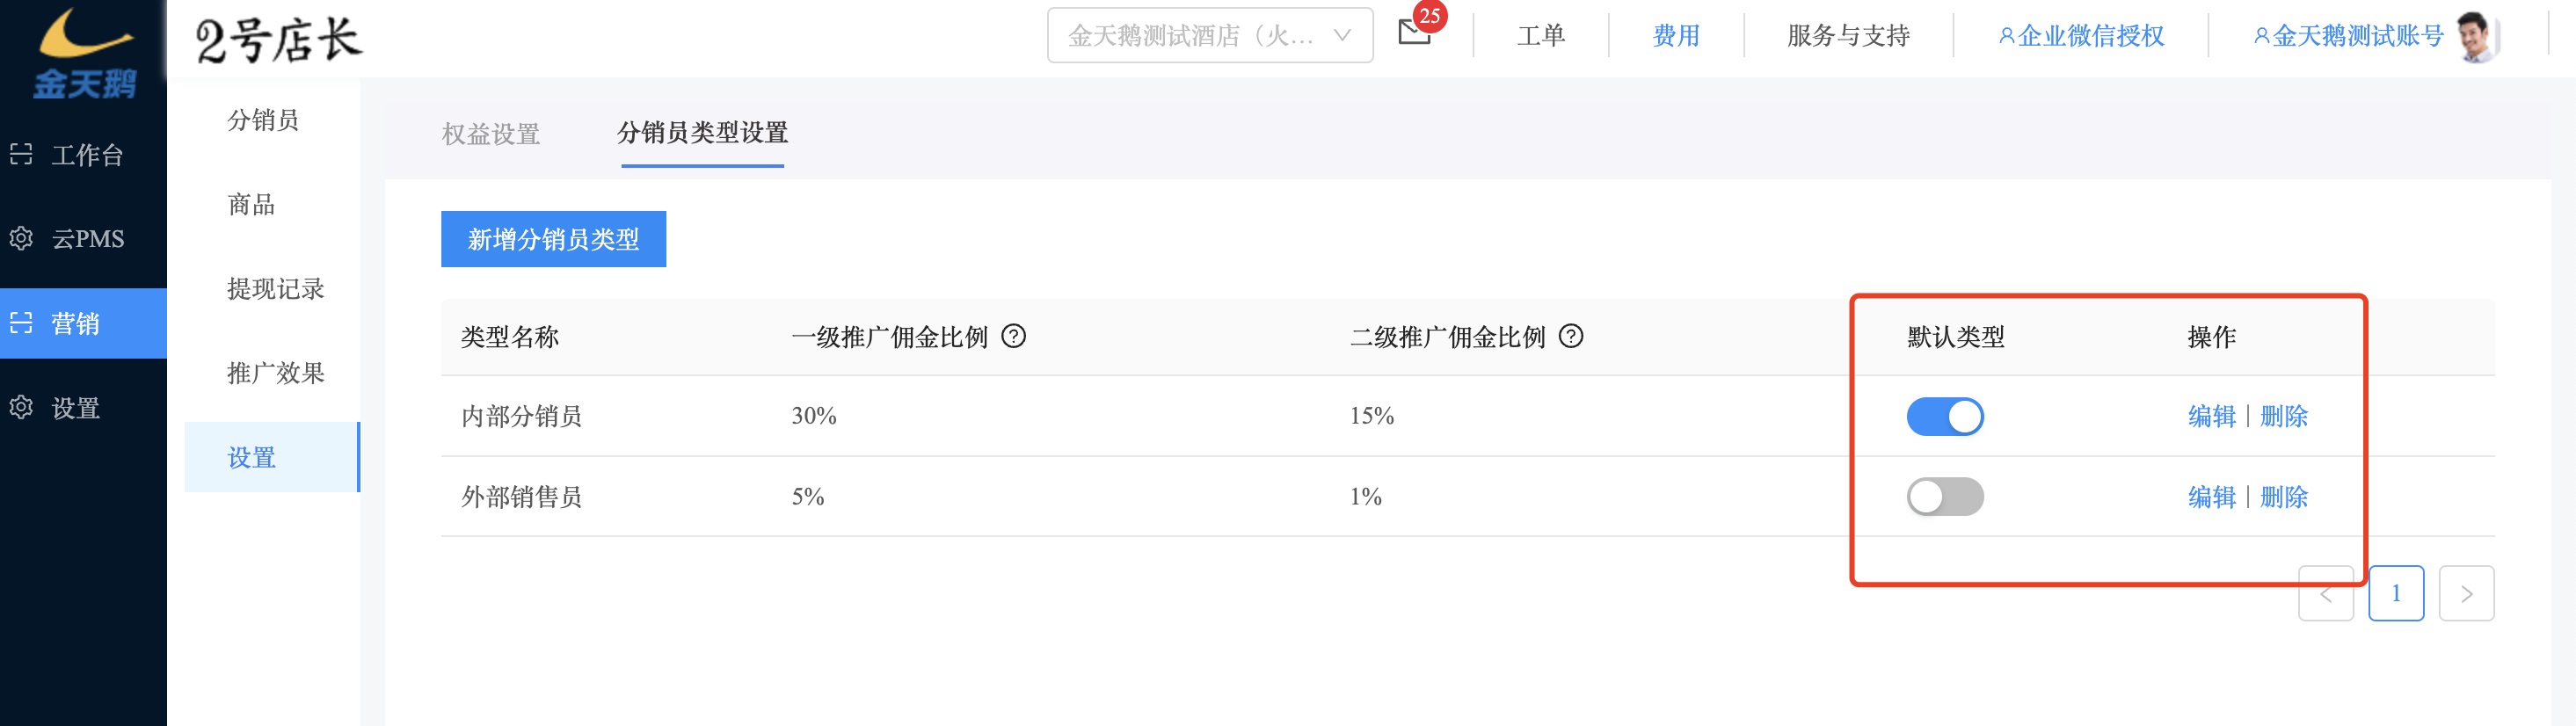Go to next page with the right chevron

2465,593
